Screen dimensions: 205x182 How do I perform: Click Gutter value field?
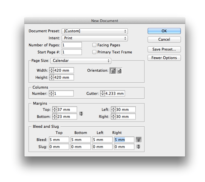coord(115,94)
